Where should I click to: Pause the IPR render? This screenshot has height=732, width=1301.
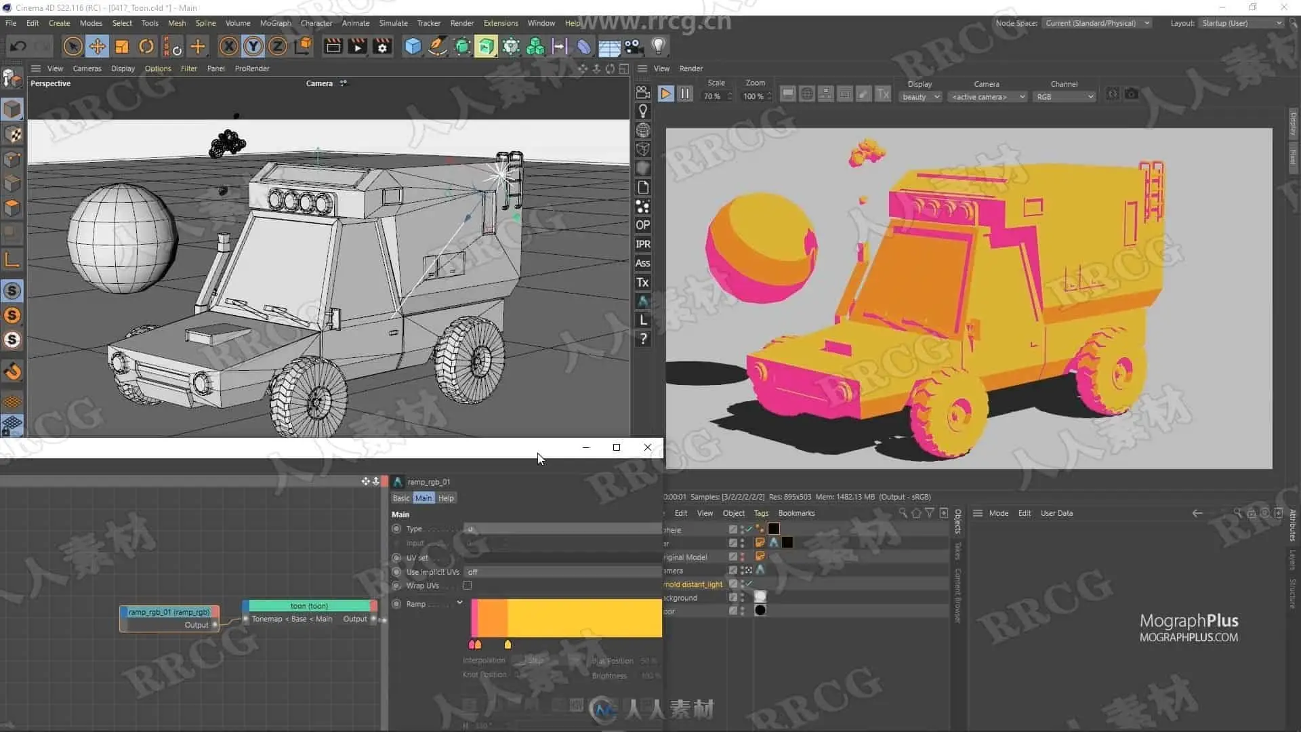point(685,94)
